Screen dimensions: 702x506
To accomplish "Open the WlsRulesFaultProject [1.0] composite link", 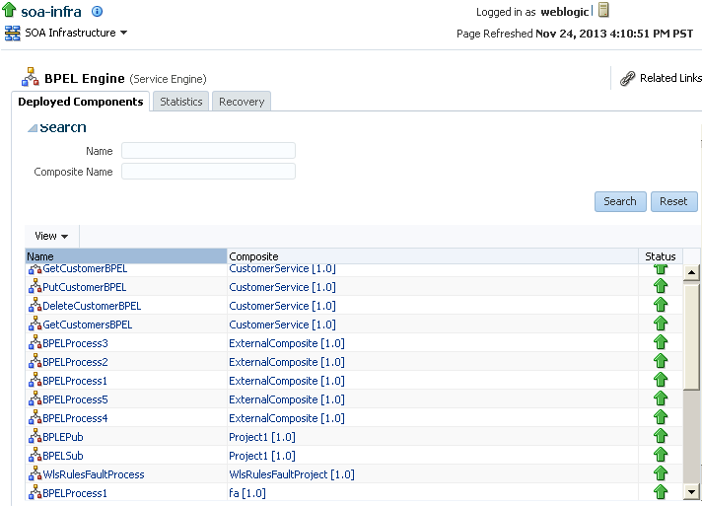I will pyautogui.click(x=292, y=474).
